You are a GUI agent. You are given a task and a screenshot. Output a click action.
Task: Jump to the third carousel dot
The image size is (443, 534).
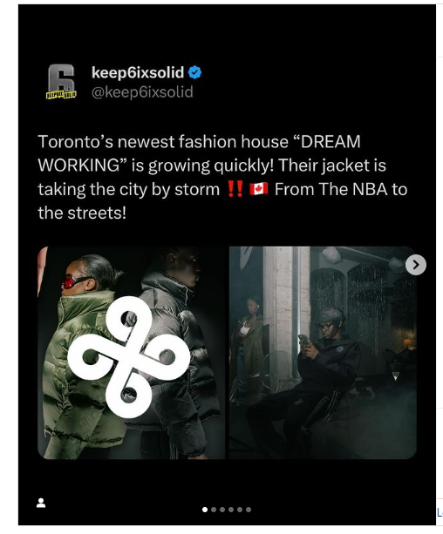coord(222,510)
